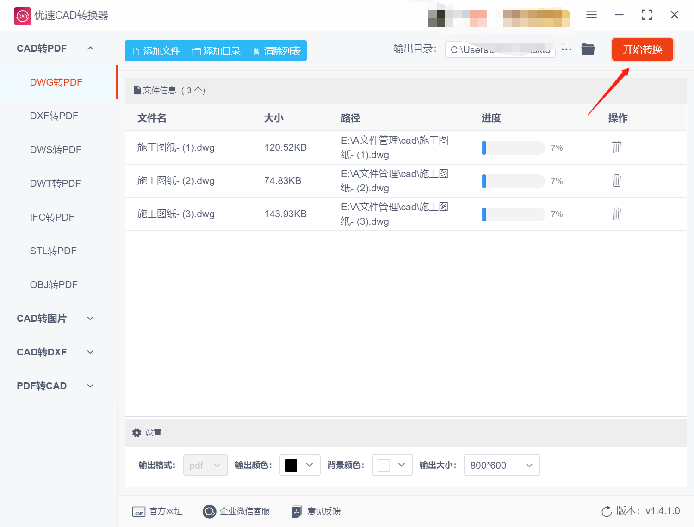Open the 输出大小 800*600 dropdown

click(502, 465)
